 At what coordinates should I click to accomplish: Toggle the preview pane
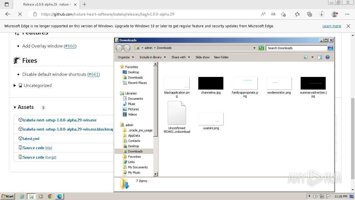coord(319,57)
